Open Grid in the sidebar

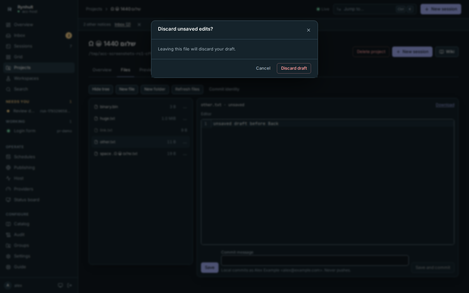click(x=39, y=57)
